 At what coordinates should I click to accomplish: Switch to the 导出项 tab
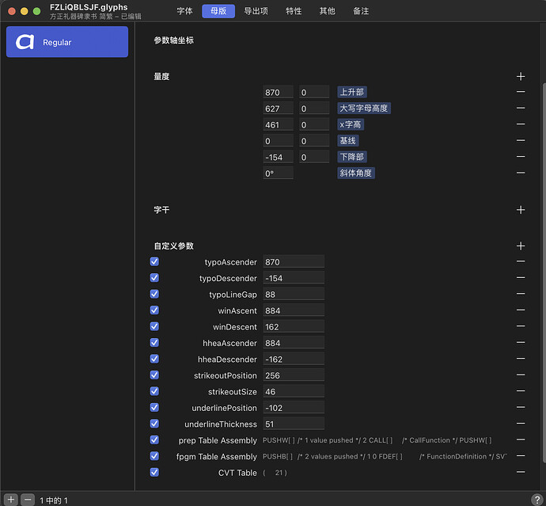(x=256, y=11)
